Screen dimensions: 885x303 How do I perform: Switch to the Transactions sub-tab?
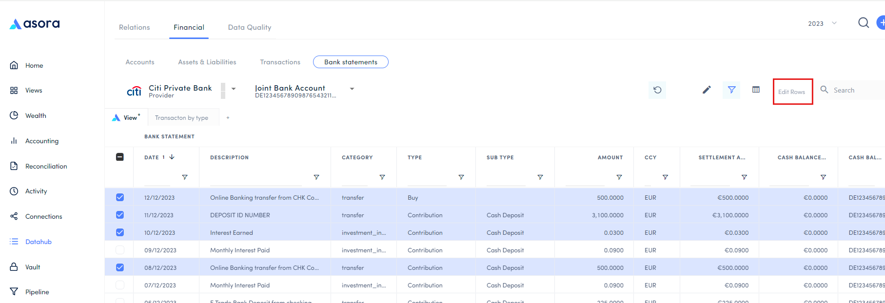click(x=280, y=62)
